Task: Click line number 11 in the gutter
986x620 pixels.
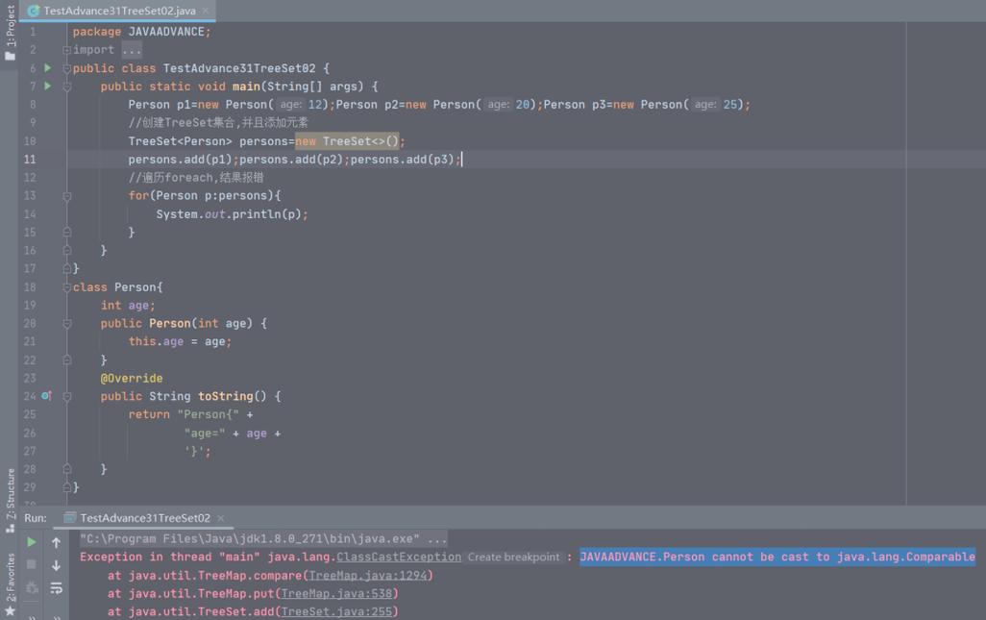Action: coord(30,160)
